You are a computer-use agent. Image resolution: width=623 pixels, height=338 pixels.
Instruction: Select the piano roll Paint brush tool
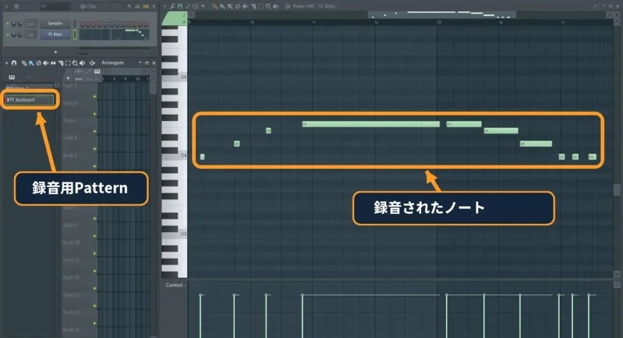pos(222,6)
